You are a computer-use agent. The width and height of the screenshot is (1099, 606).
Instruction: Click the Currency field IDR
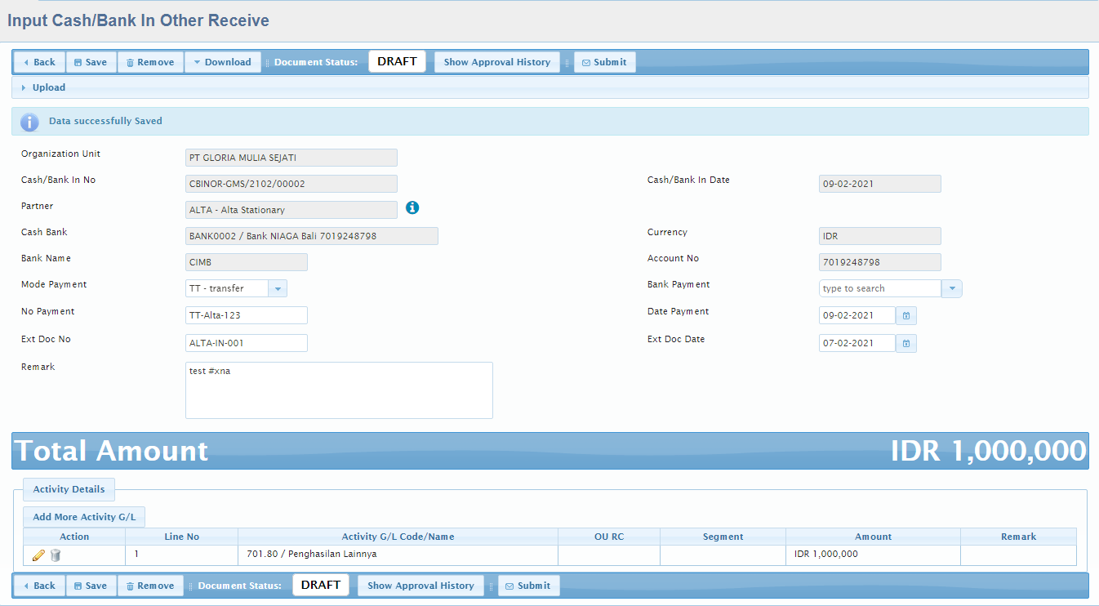[x=880, y=236]
